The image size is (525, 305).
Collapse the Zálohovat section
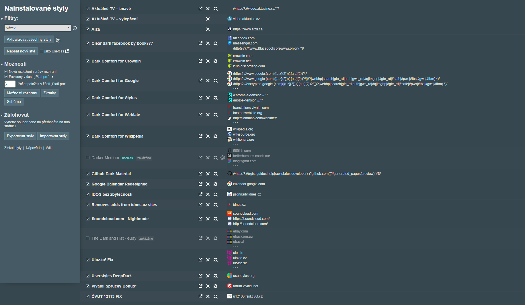pos(2,115)
